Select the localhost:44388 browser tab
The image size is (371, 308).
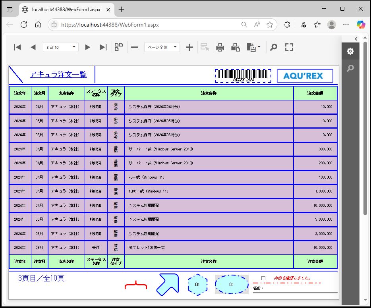pos(66,9)
